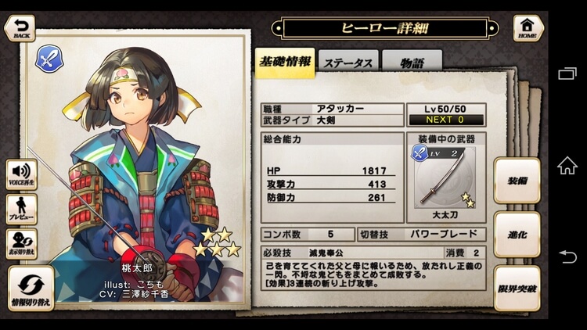Screen dimensions: 587x330
Task: Open the 限界突破 limit break button
Action: pos(517,289)
